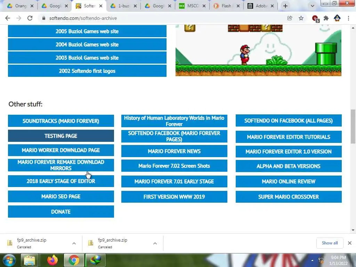Open MARIO FOREVER EDITOR TUTORIALS
This screenshot has width=356, height=267.
pos(289,137)
